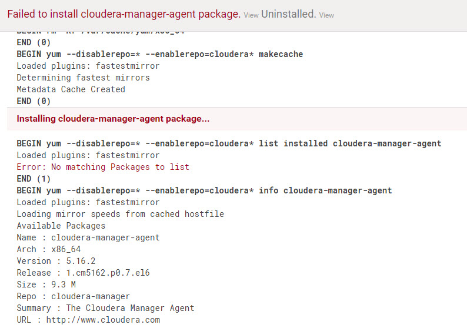Image resolution: width=467 pixels, height=328 pixels.
Task: Click the 'Metadata Cache Created' log line
Action: coord(71,89)
